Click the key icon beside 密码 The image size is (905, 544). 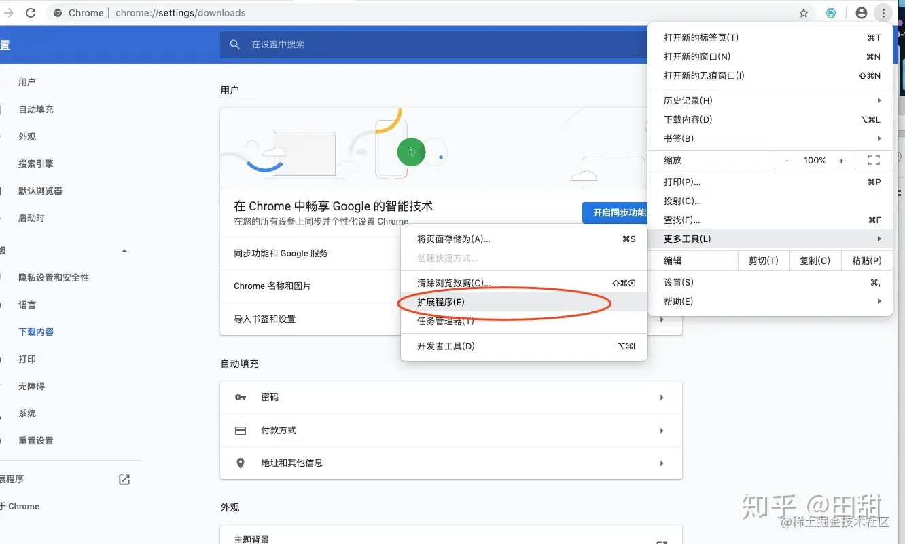click(x=241, y=397)
